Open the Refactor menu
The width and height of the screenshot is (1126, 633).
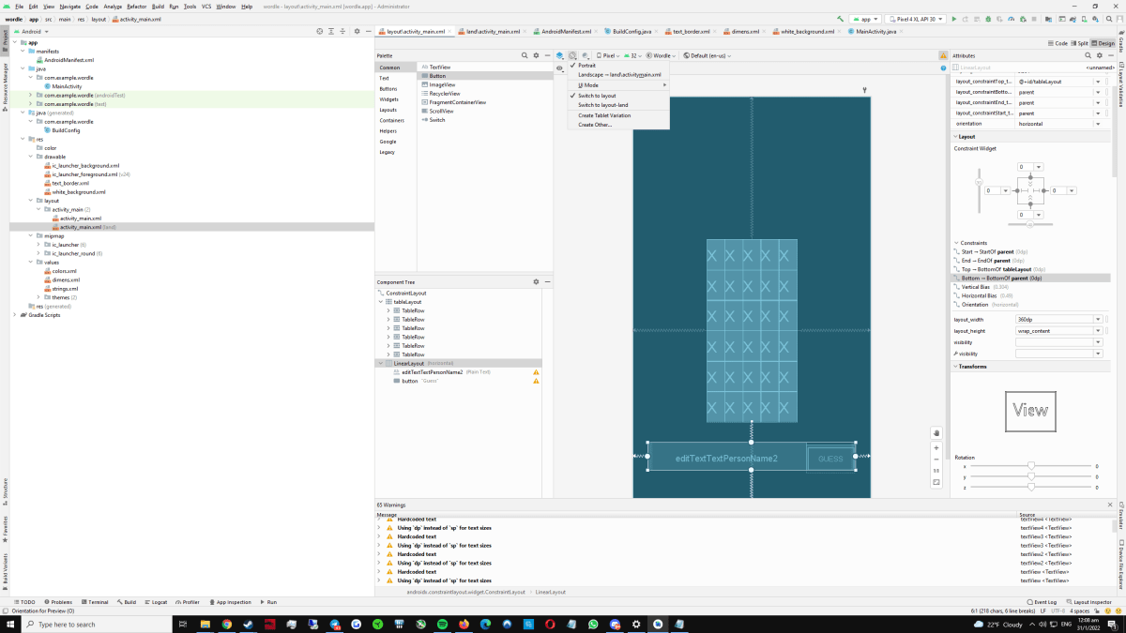137,6
